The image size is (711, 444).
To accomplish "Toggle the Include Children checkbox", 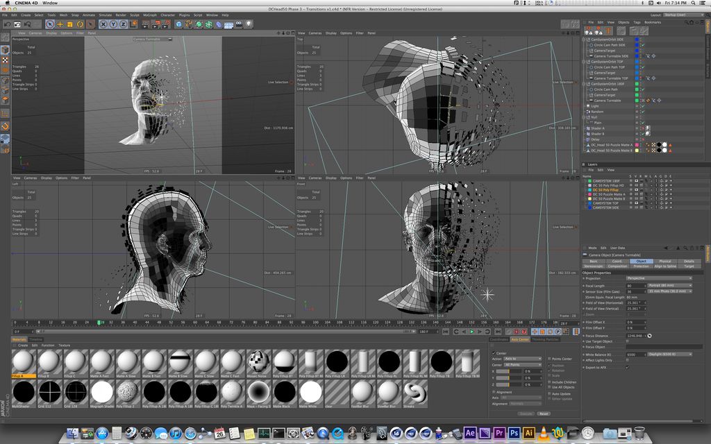I will coord(549,382).
